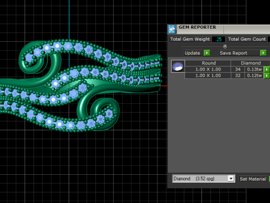Click the green arrow on the 0.12tw row

[x=267, y=76]
